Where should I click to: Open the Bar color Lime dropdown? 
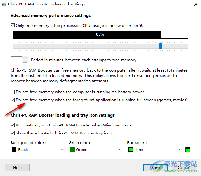tap(154, 149)
